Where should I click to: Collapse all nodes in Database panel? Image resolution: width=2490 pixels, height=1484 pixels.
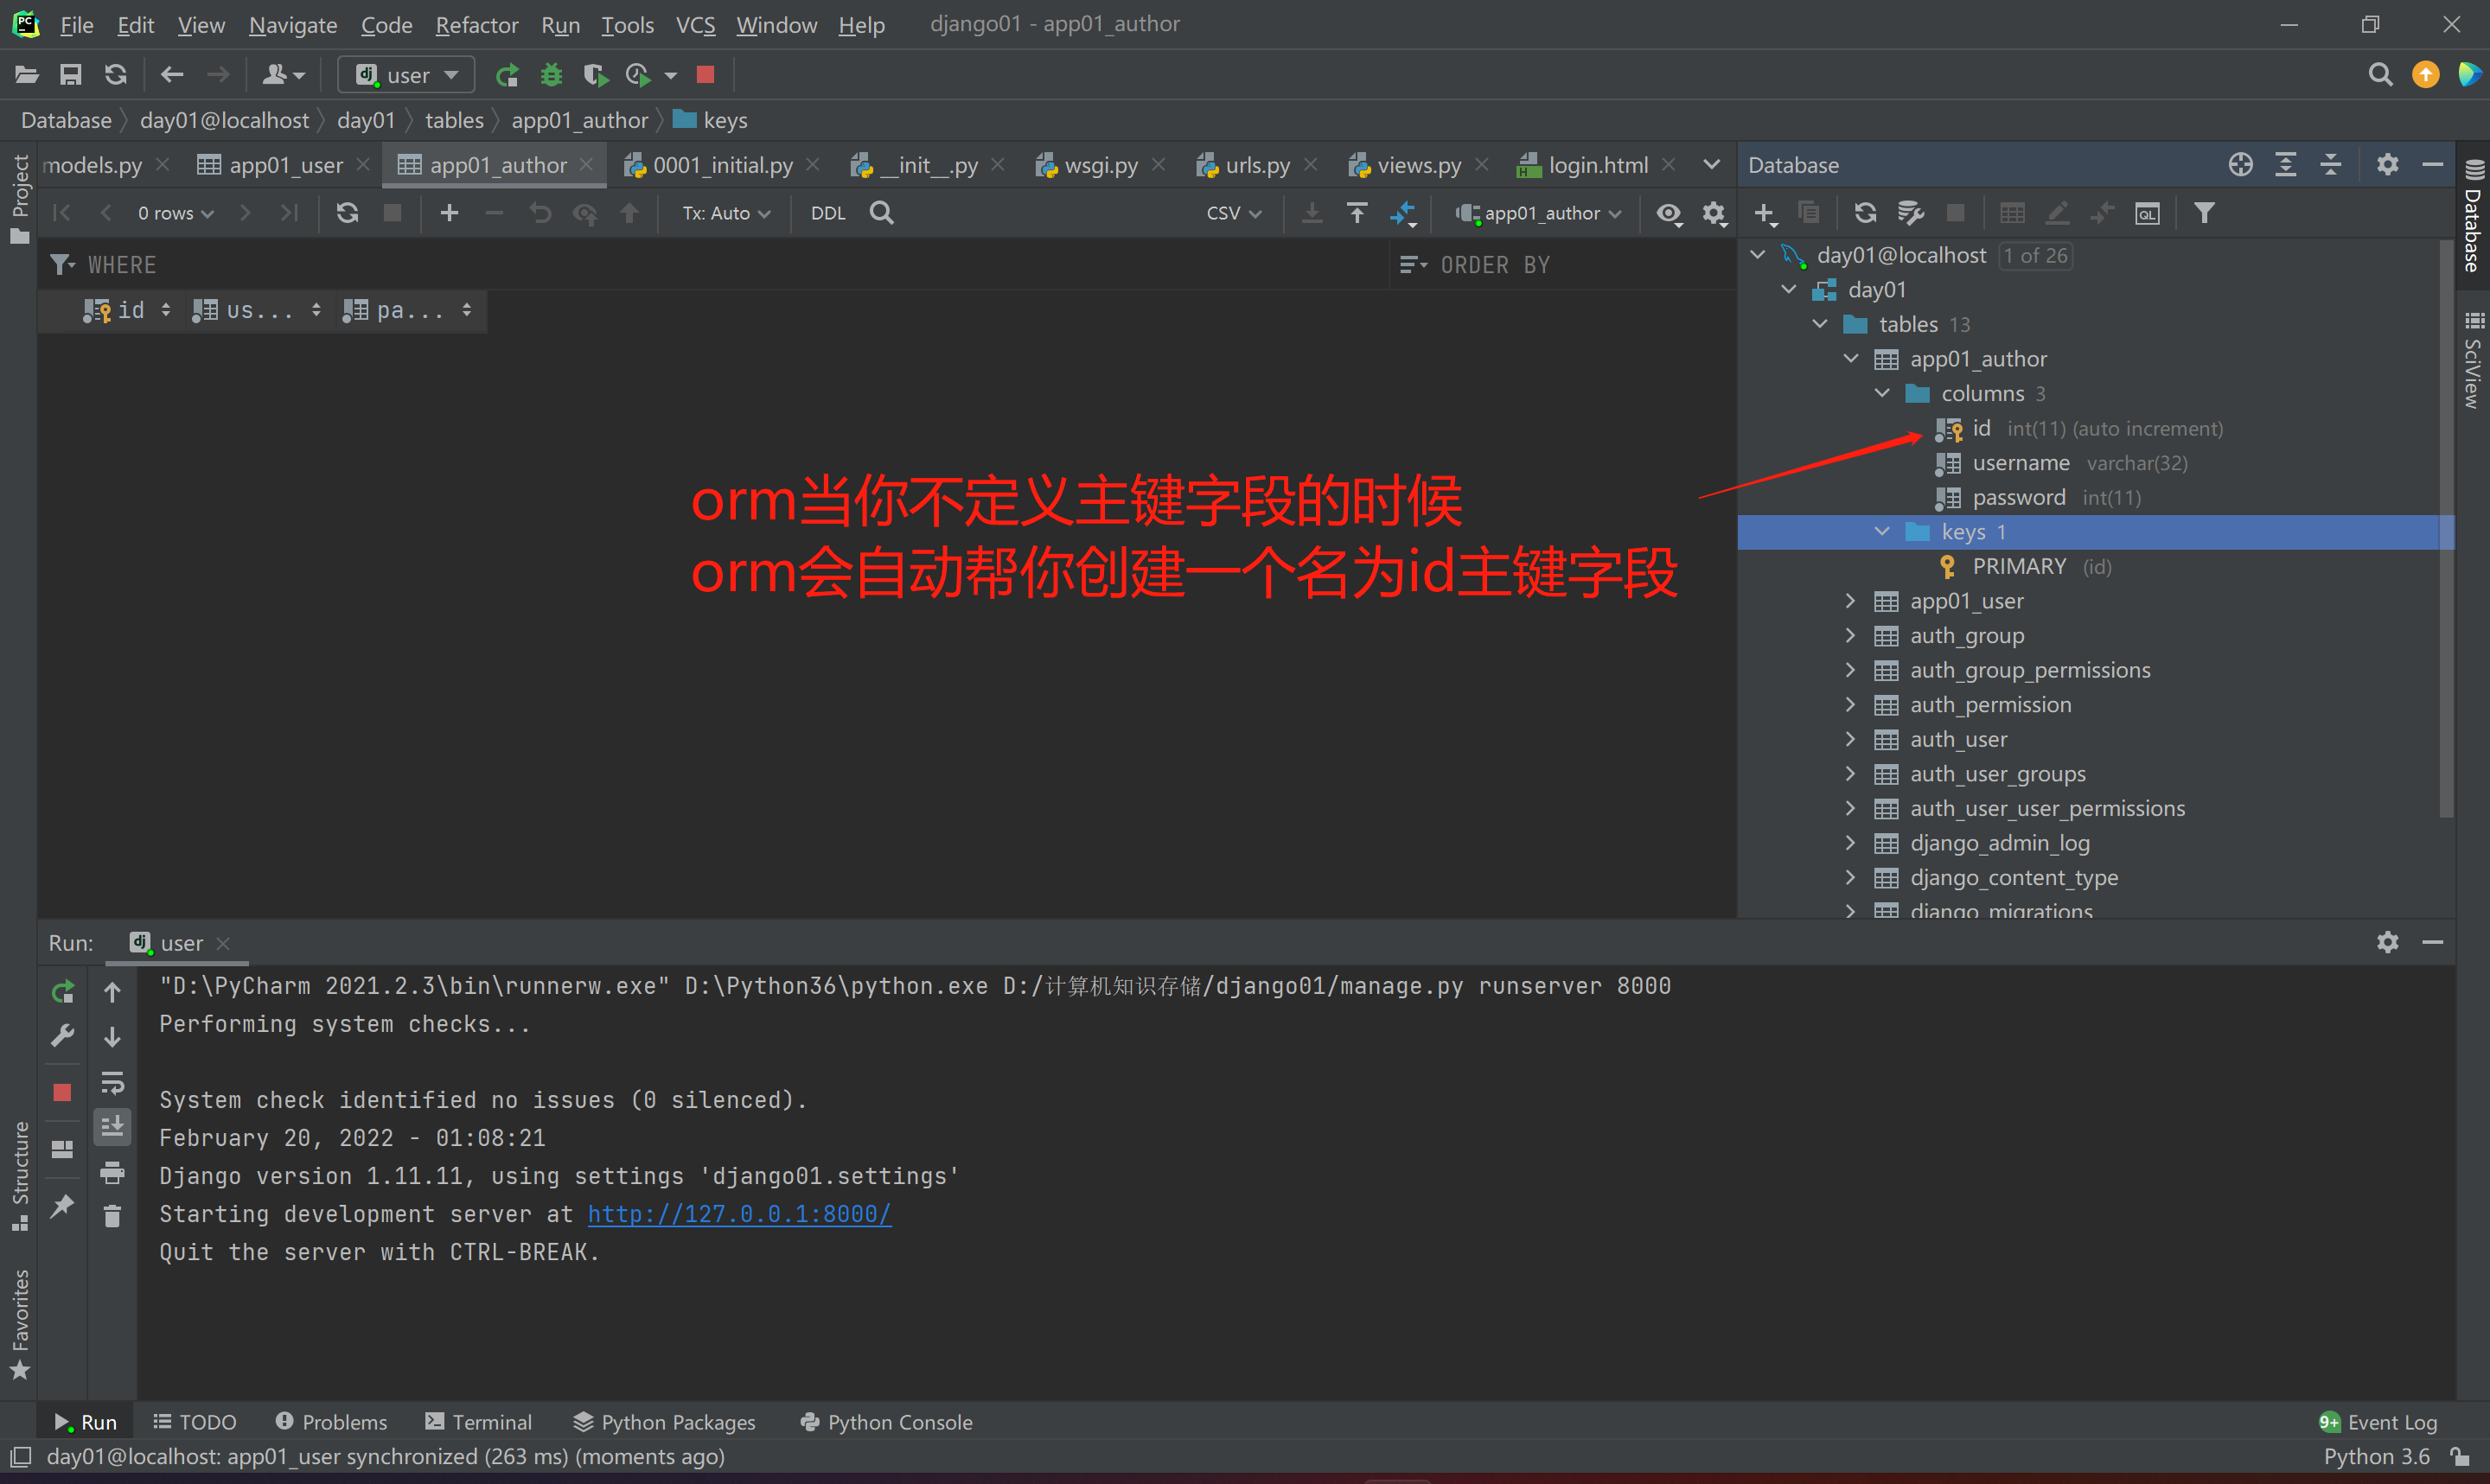point(2331,165)
